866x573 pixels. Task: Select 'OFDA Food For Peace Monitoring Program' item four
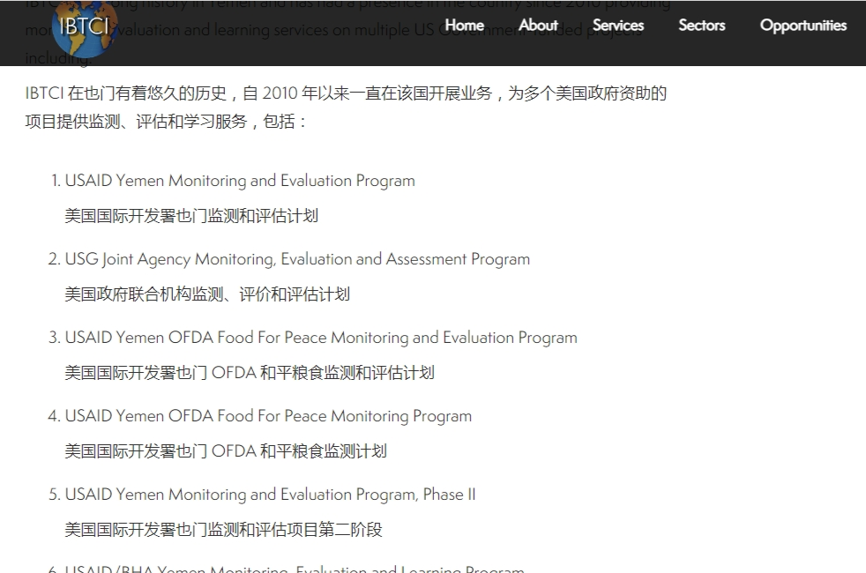(x=268, y=416)
